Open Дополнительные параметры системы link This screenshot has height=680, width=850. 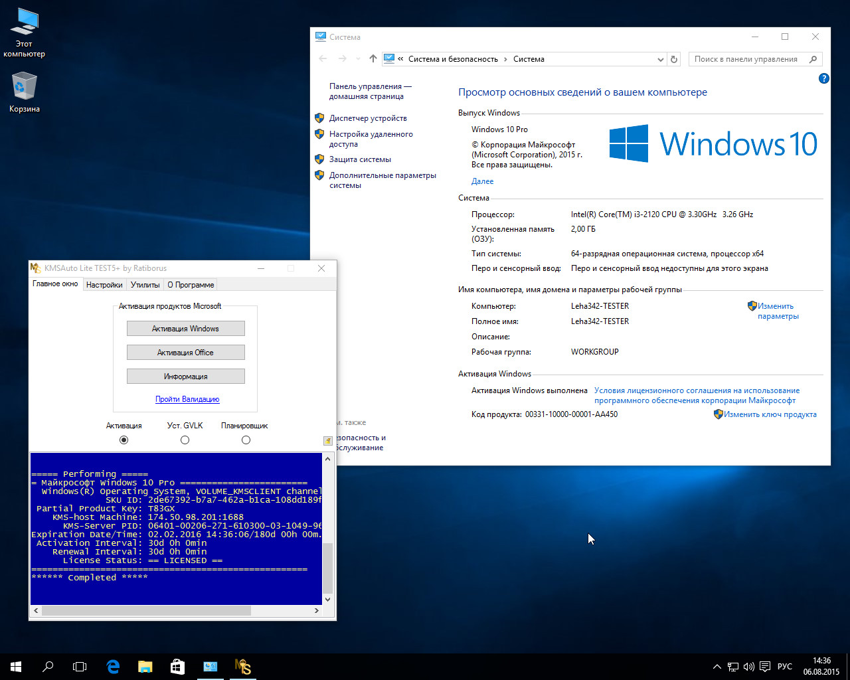[382, 180]
